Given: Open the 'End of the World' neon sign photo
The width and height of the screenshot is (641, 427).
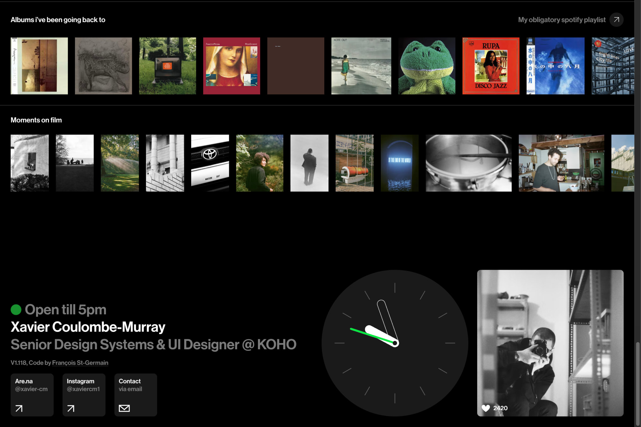Looking at the screenshot, I should pos(400,163).
